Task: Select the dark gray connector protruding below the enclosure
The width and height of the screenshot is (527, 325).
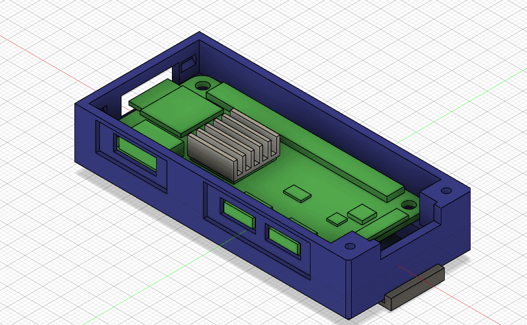Action: click(x=415, y=287)
